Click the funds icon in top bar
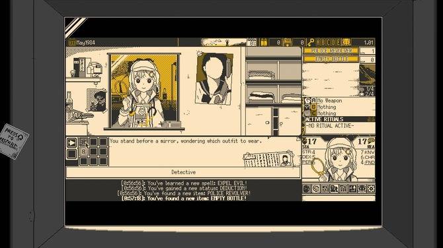The image size is (443, 248). [264, 42]
